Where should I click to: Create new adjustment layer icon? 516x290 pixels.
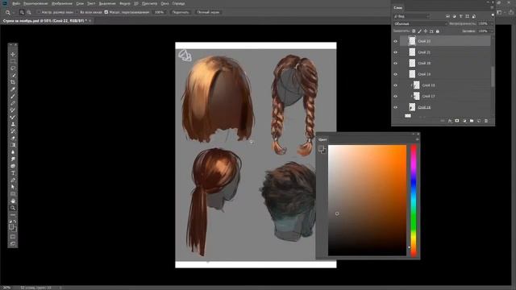[x=464, y=121]
